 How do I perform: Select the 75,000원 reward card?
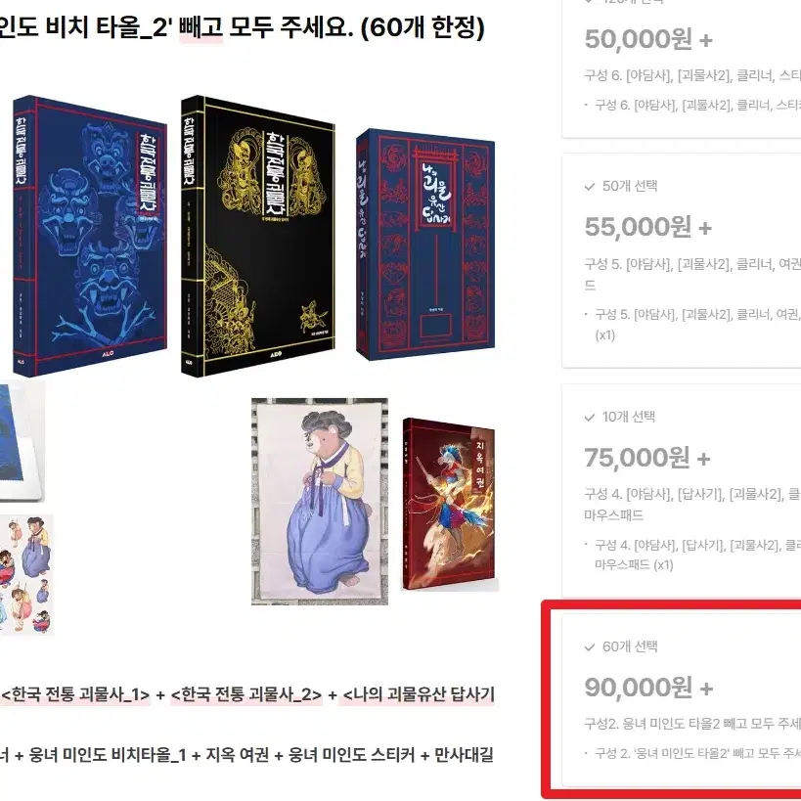click(682, 490)
